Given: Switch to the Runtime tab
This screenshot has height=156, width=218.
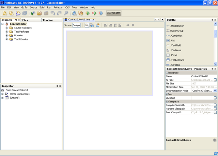Looking at the screenshot, I should [x=48, y=20].
